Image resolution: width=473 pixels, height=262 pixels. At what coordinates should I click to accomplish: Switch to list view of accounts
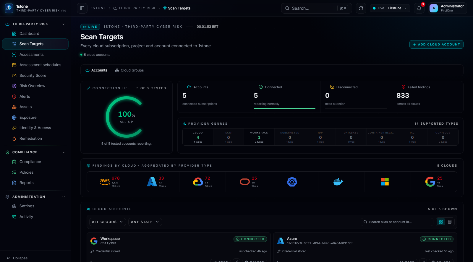pyautogui.click(x=450, y=222)
